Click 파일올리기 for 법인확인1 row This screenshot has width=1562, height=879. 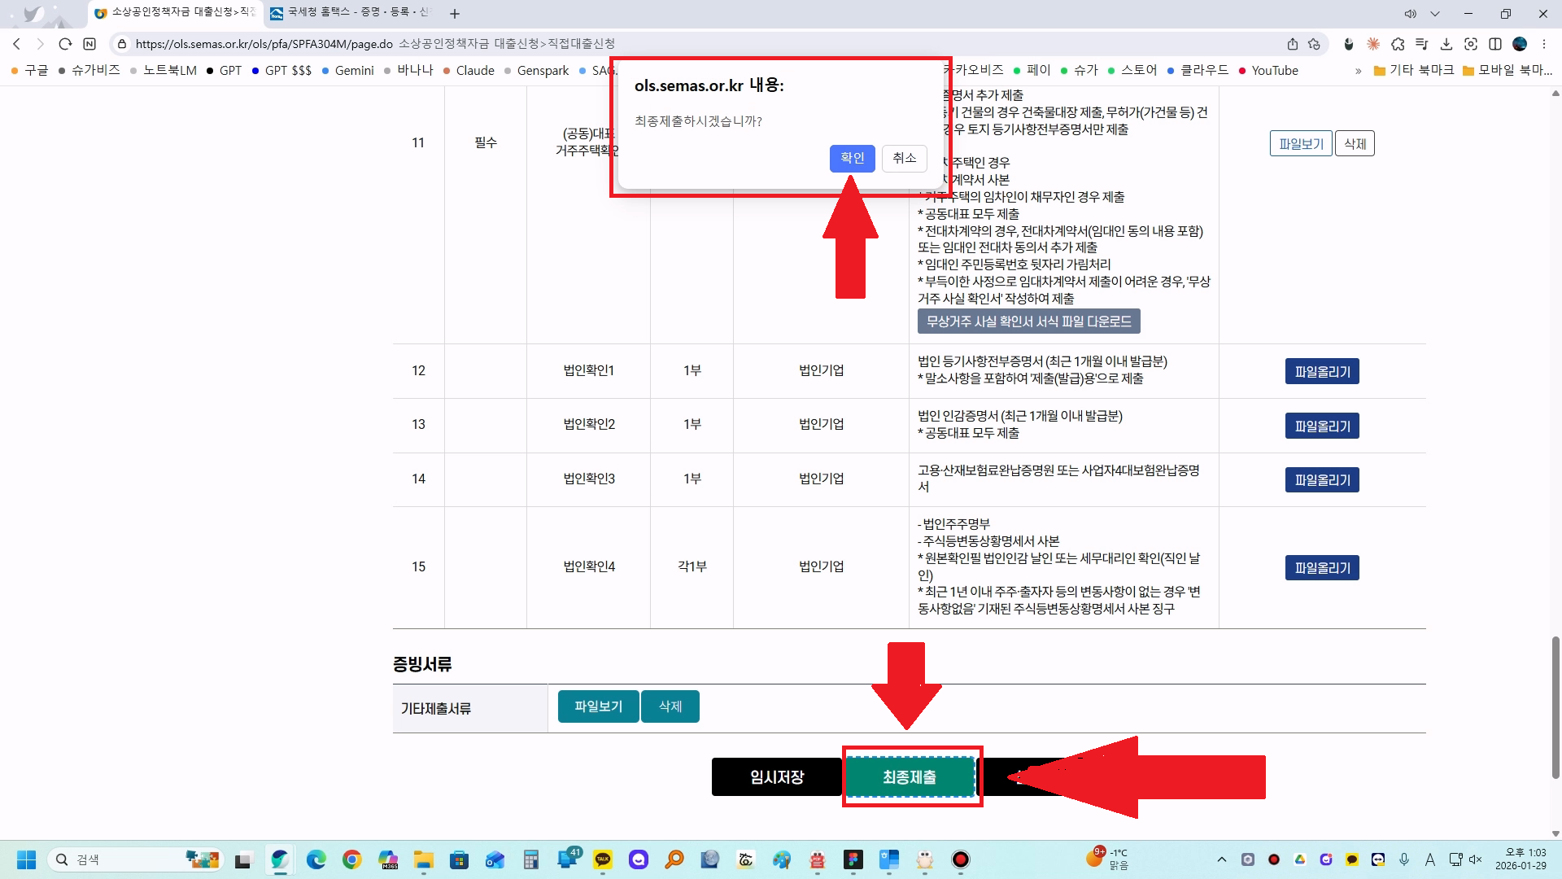coord(1322,372)
